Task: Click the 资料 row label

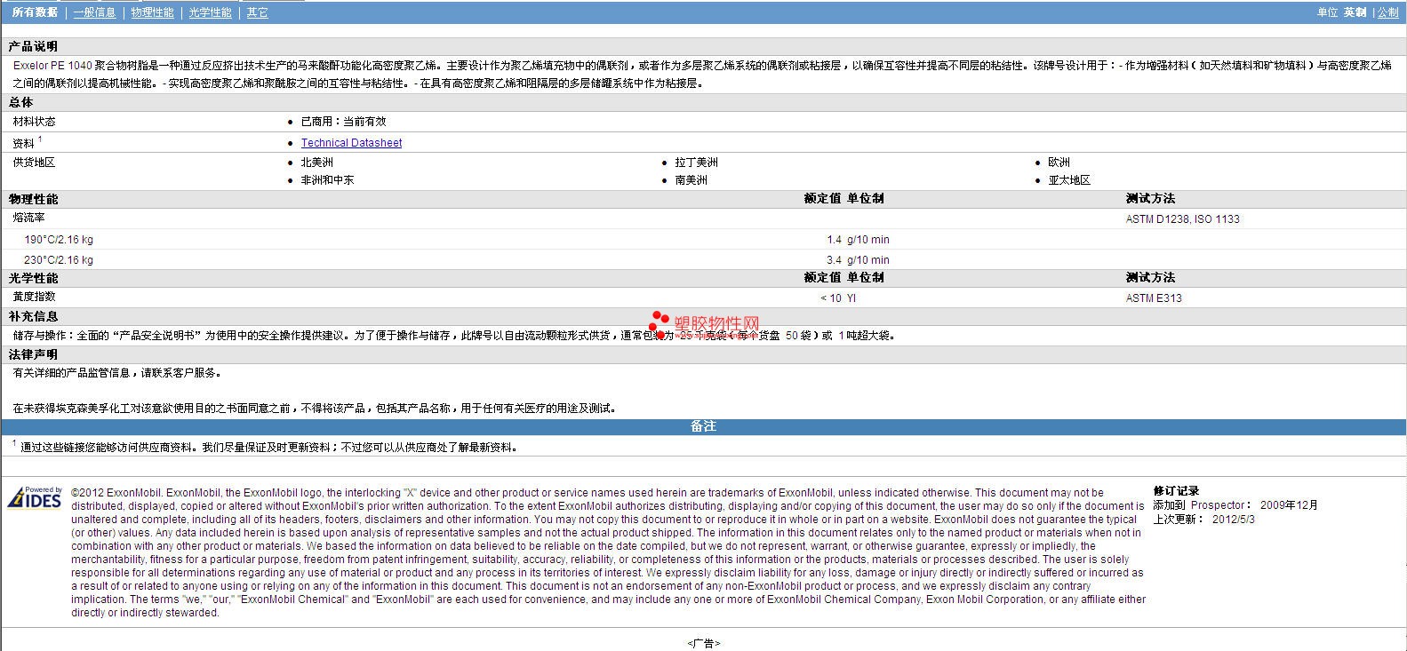Action: click(x=24, y=143)
